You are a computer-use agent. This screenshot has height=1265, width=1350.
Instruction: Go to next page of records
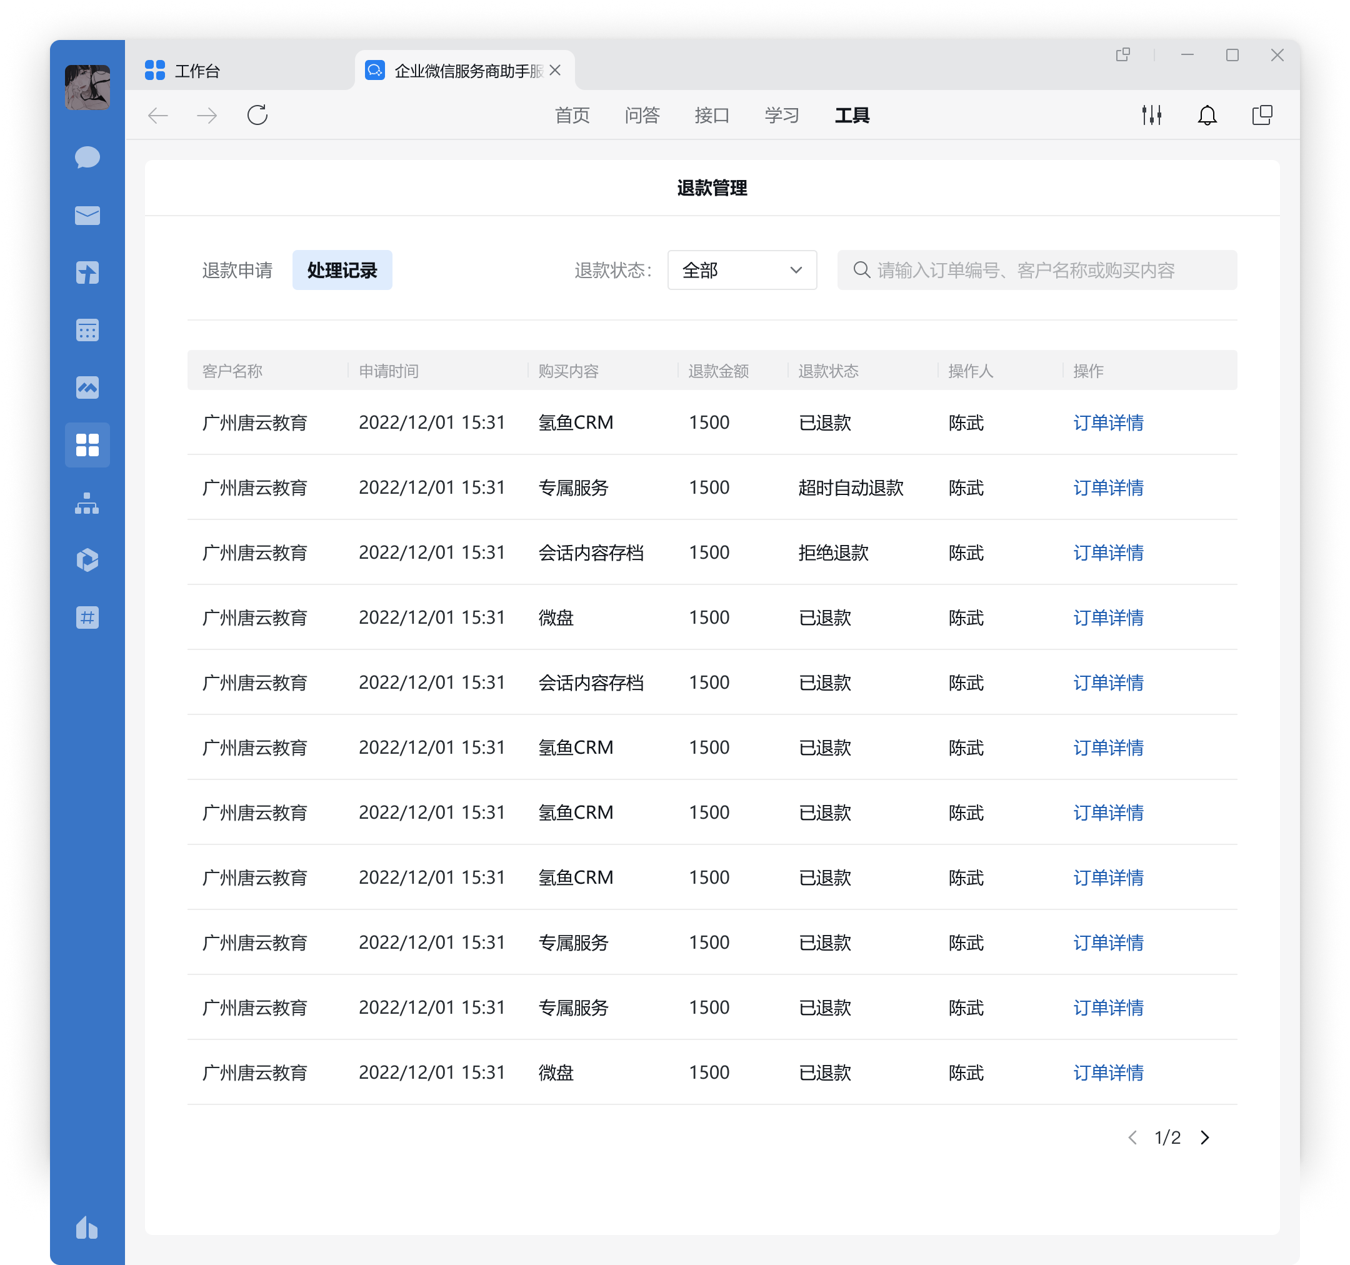point(1204,1137)
